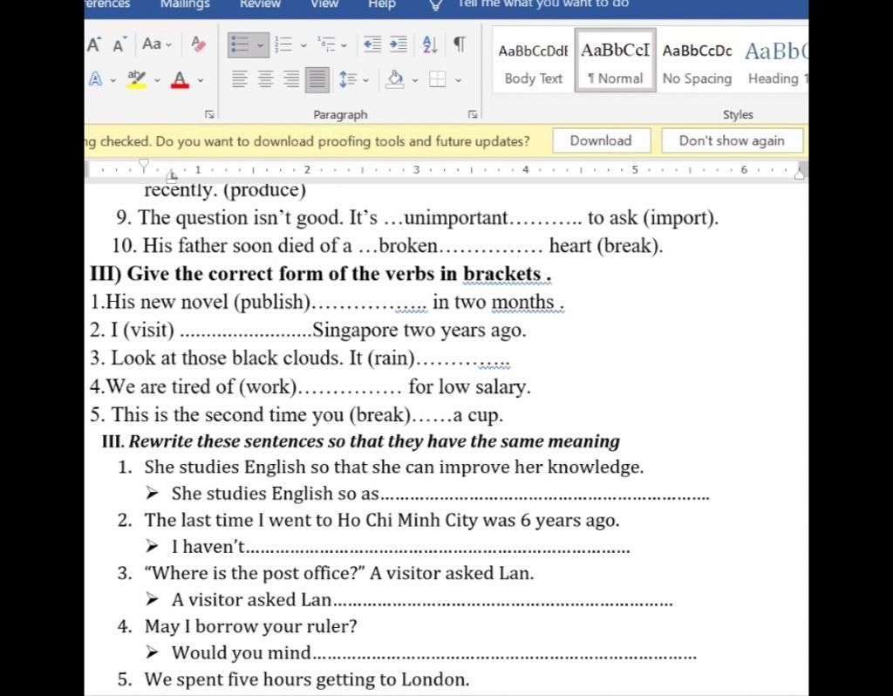Clear all formatting with the eraser icon
Viewport: 893px width, 696px height.
click(x=198, y=44)
